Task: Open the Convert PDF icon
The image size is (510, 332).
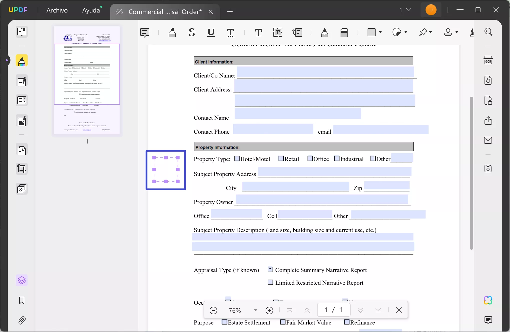Action: pyautogui.click(x=488, y=80)
